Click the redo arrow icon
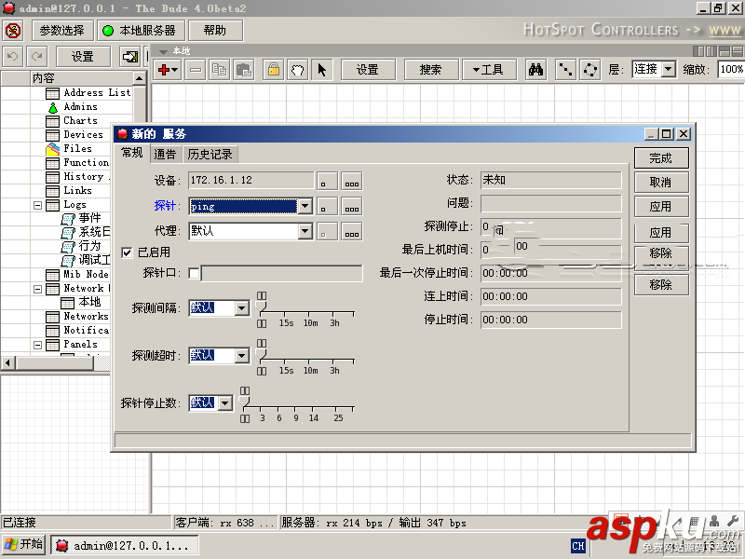Screen dimensions: 745x559 point(37,57)
